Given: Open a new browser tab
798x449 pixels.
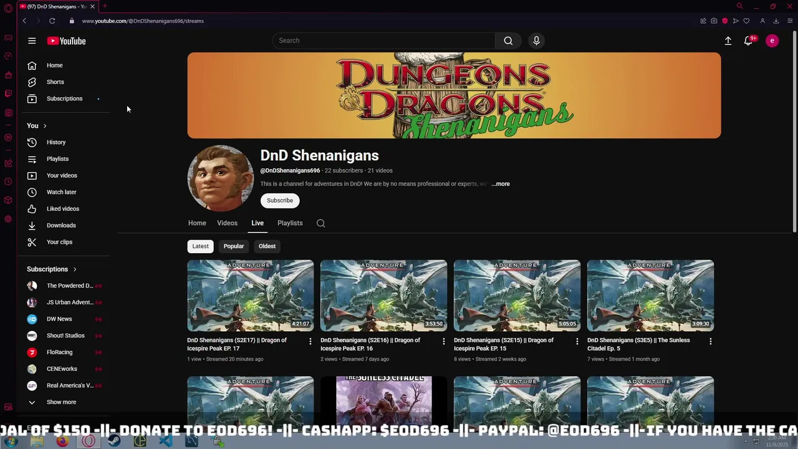Looking at the screenshot, I should coord(105,6).
